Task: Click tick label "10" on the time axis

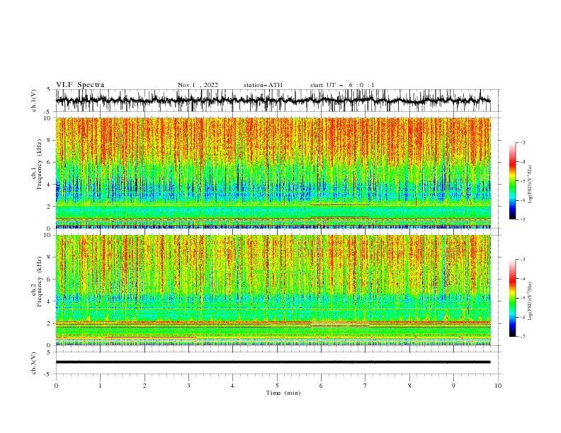Action: coord(498,386)
